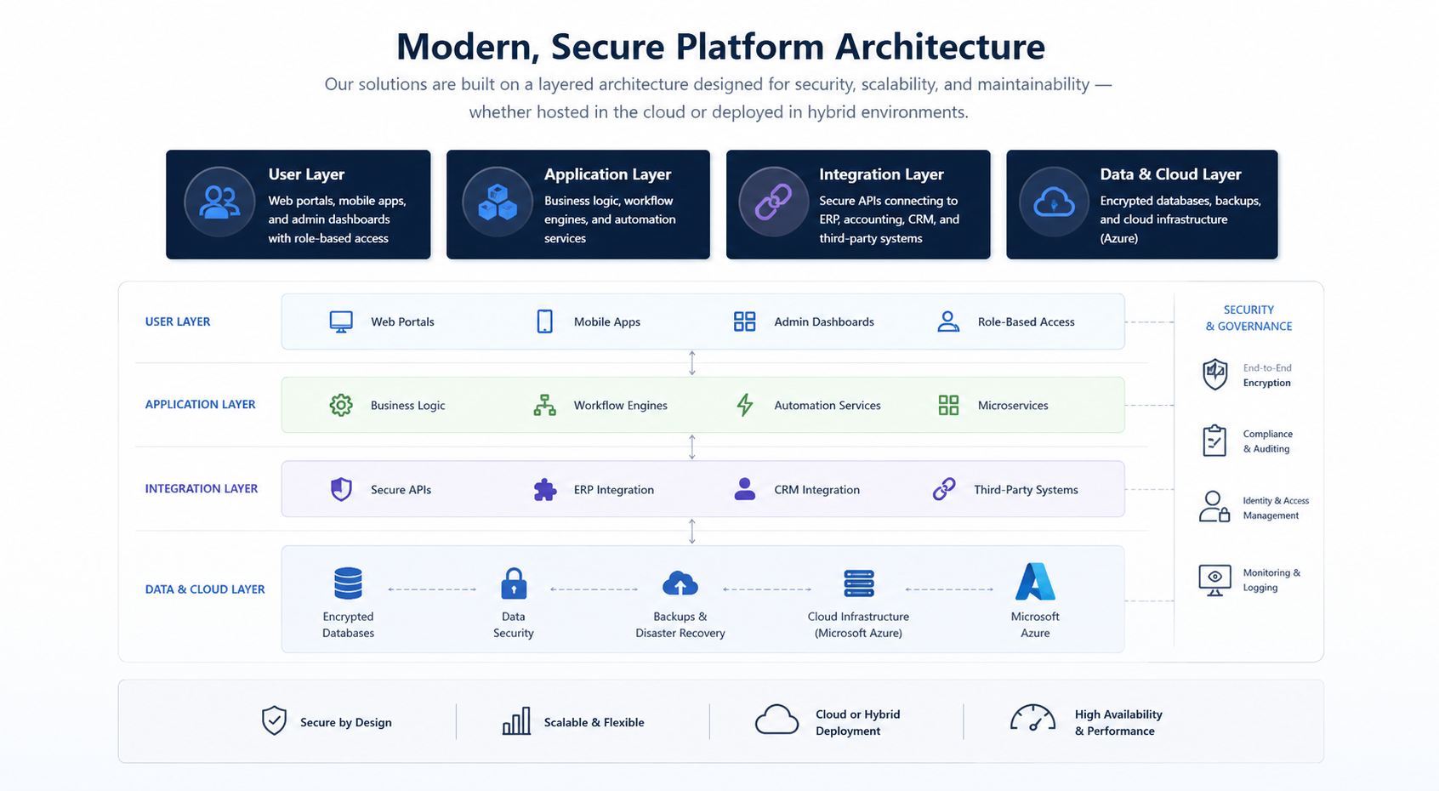Open the Integration Layer card
This screenshot has height=791, width=1439.
point(858,204)
